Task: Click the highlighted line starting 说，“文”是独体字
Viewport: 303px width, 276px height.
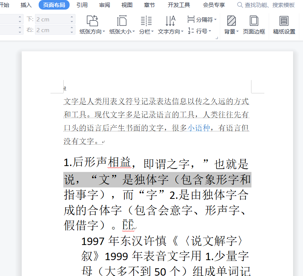Action: click(x=157, y=180)
